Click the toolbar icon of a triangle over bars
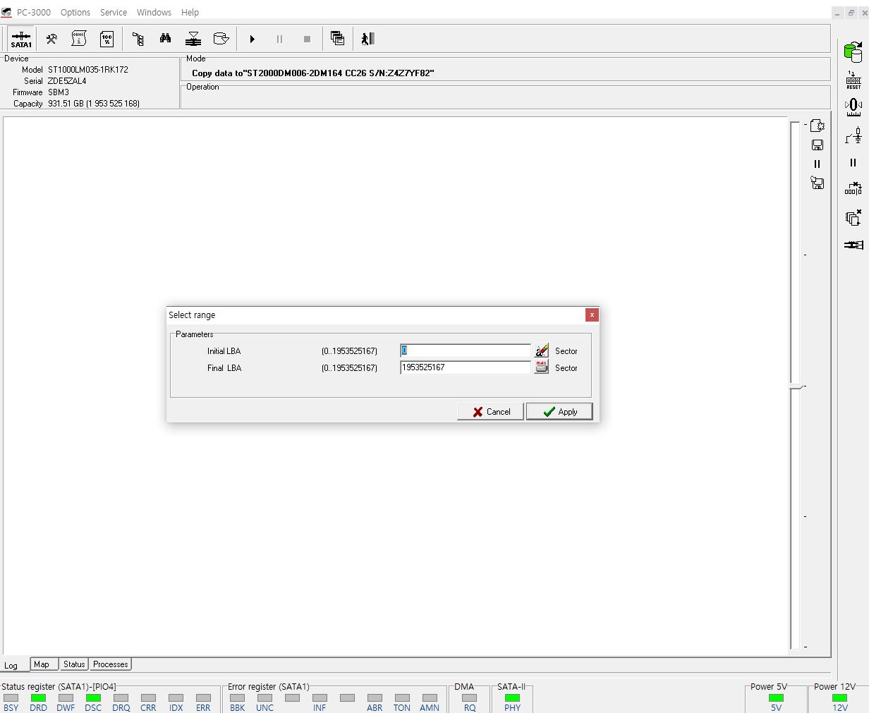This screenshot has height=713, width=869. 193,39
